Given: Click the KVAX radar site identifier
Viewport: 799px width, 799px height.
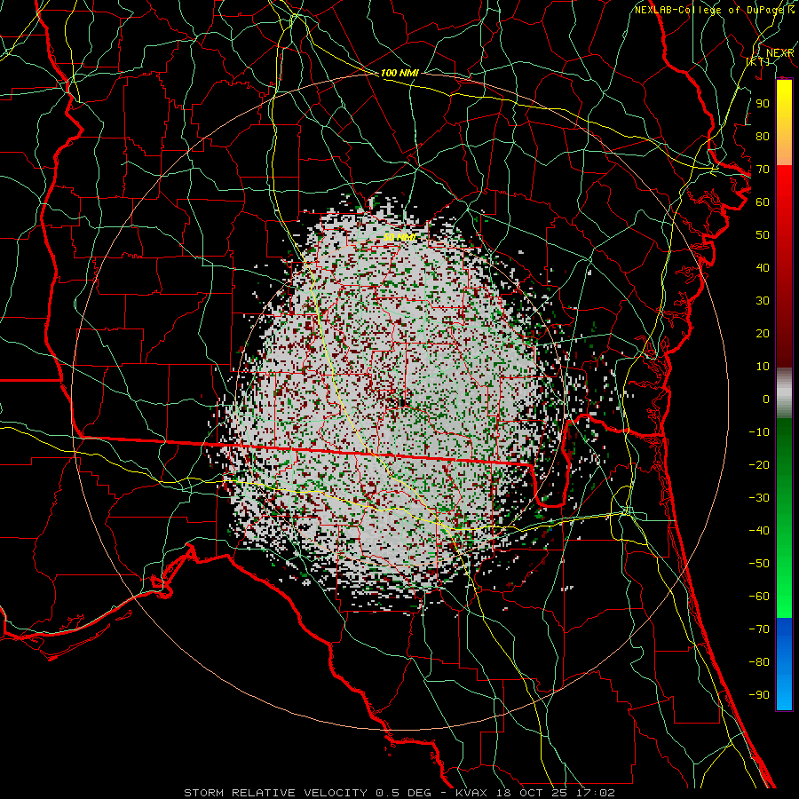Looking at the screenshot, I should (x=472, y=793).
